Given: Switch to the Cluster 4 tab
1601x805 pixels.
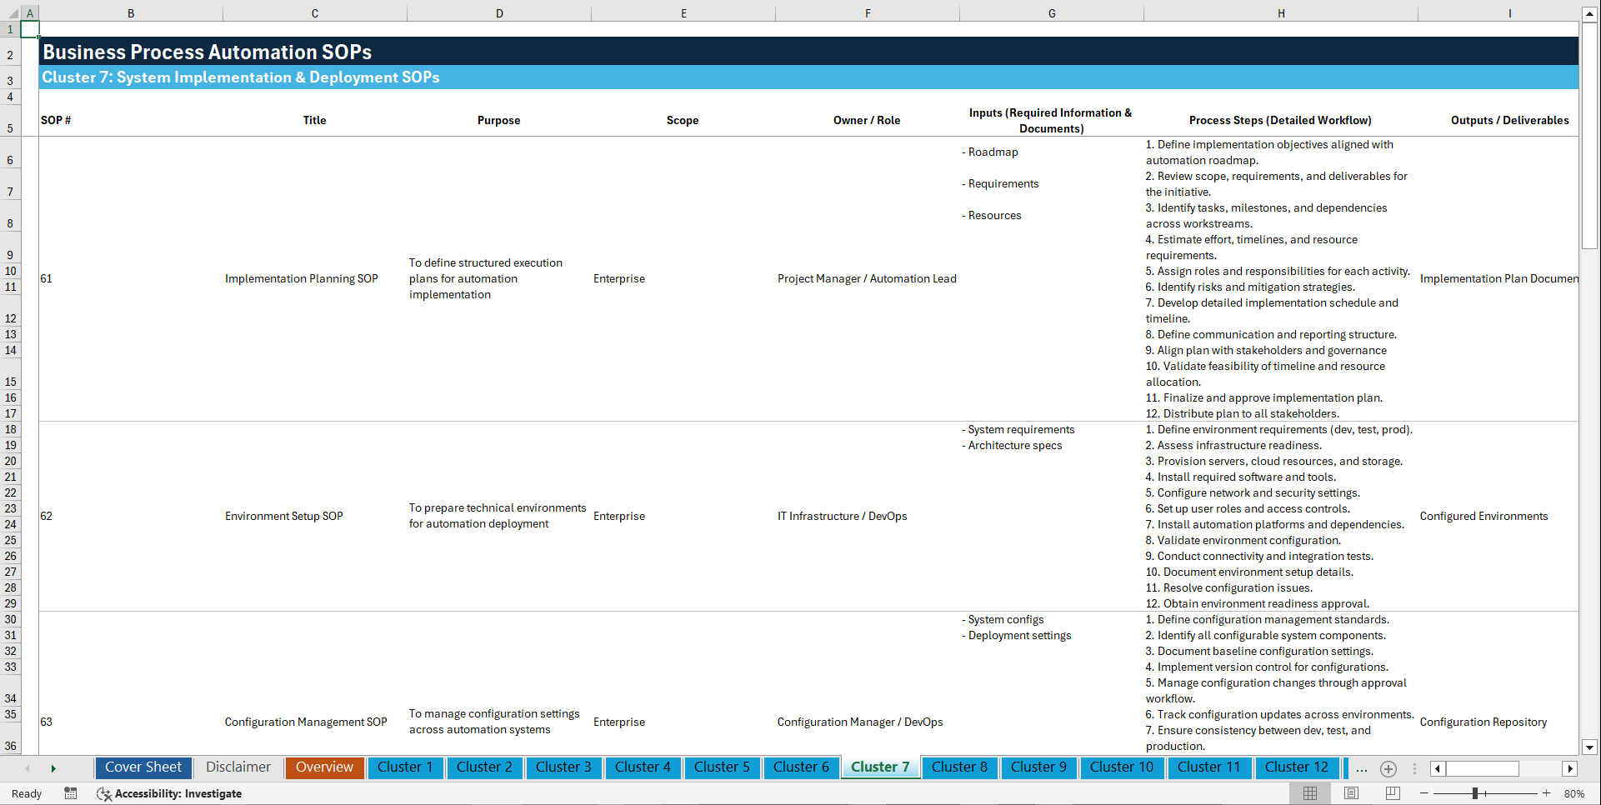Looking at the screenshot, I should [x=643, y=767].
